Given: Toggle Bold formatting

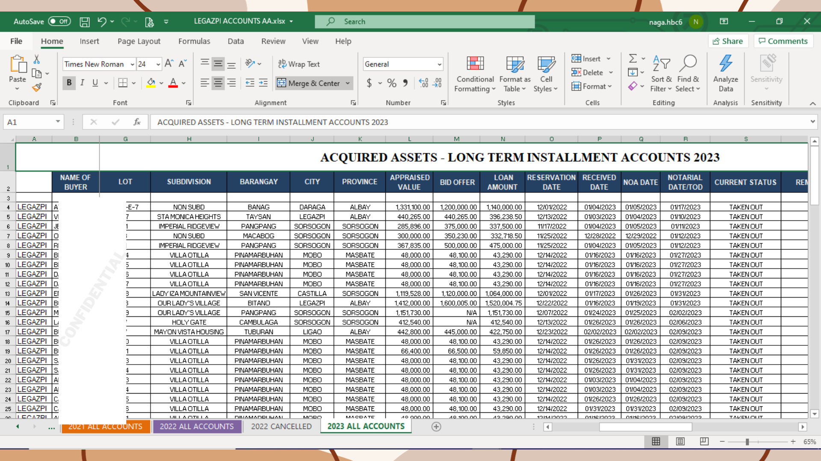Looking at the screenshot, I should (69, 83).
